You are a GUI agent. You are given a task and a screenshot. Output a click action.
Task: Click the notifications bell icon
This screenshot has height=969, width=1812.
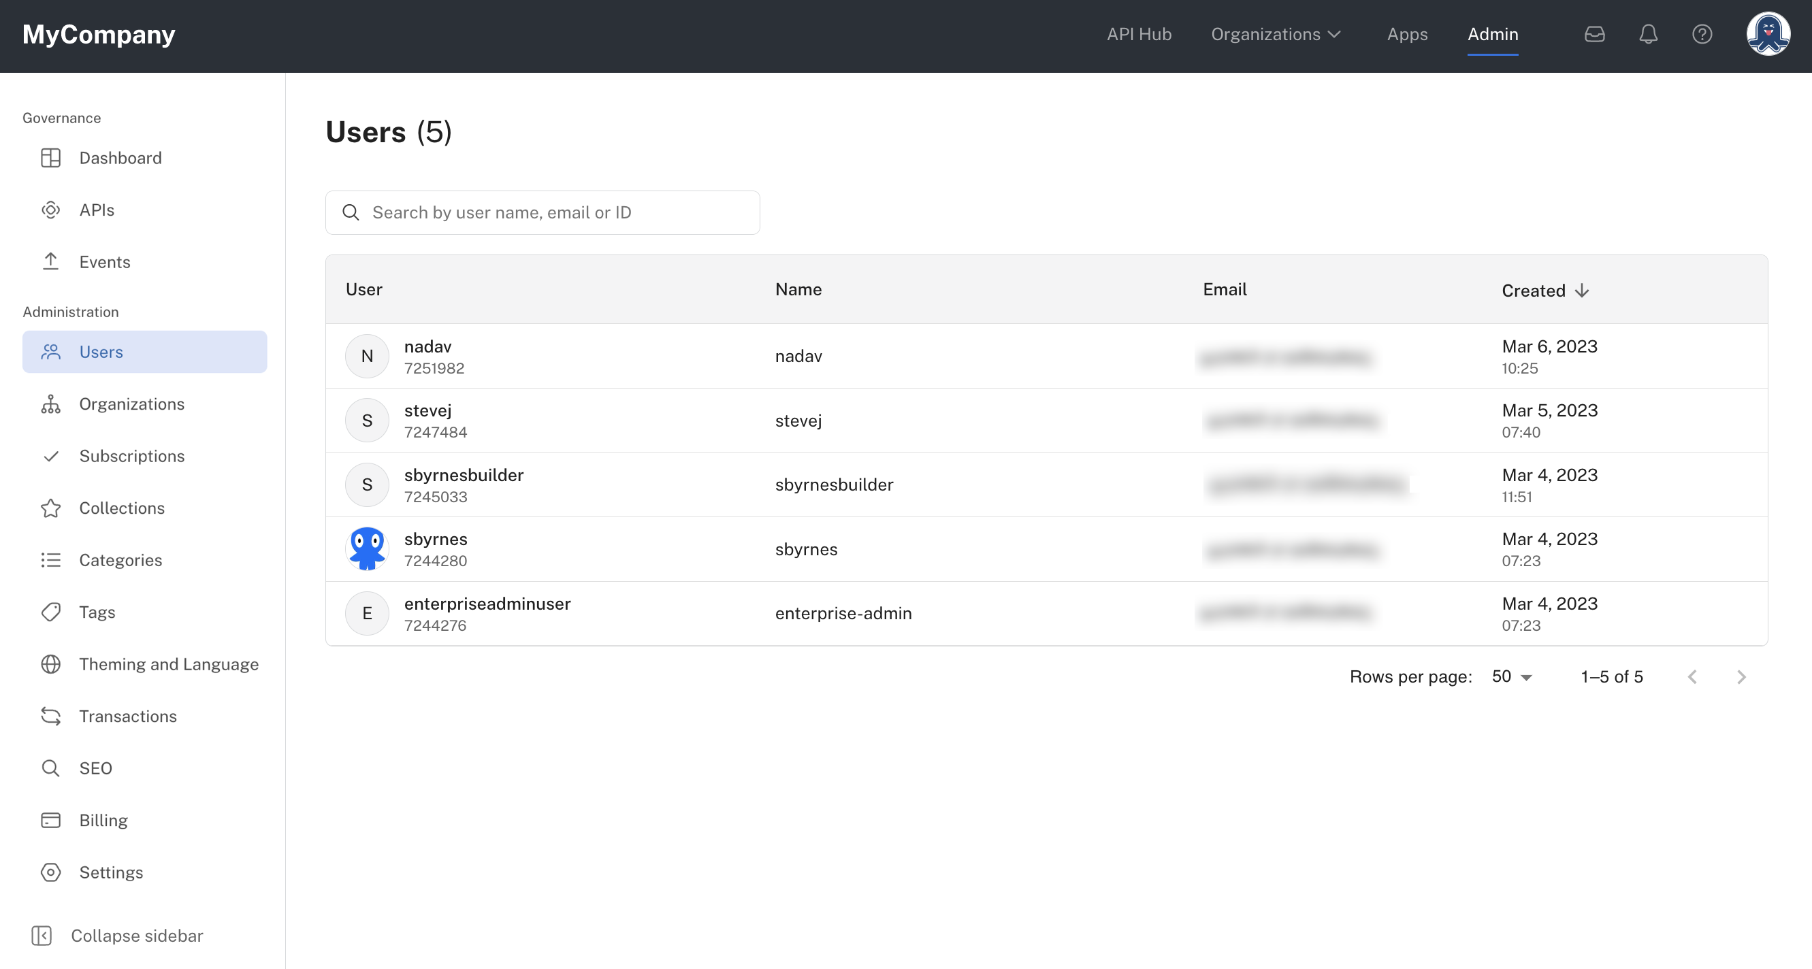(x=1648, y=34)
